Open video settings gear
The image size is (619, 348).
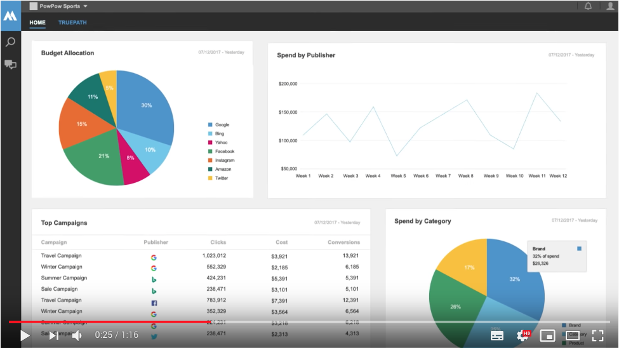click(x=522, y=336)
